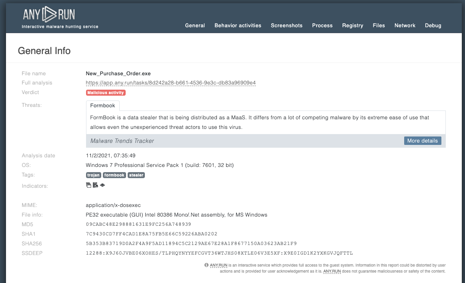Open the first ANY.RUN link in the disclaimer
Screen dimensions: 465x283
click(x=218, y=265)
